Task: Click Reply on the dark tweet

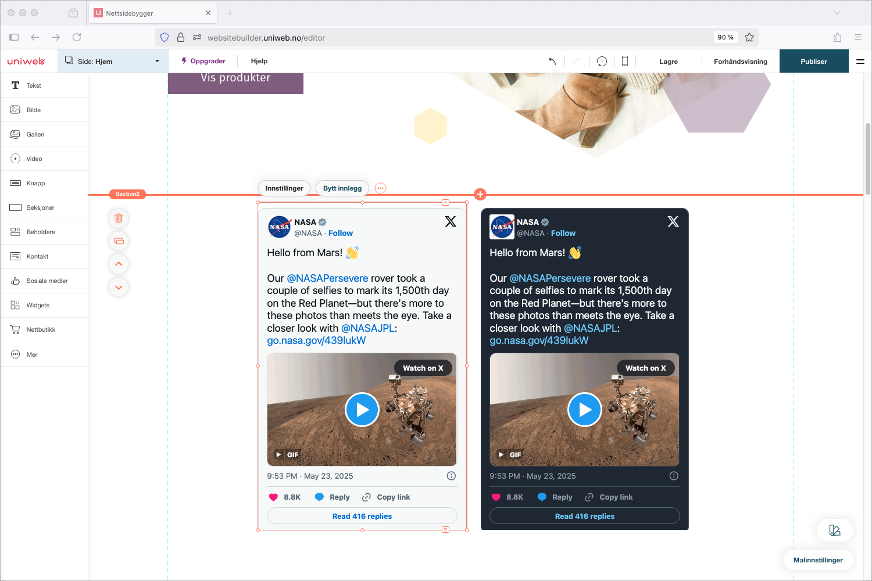Action: (555, 497)
